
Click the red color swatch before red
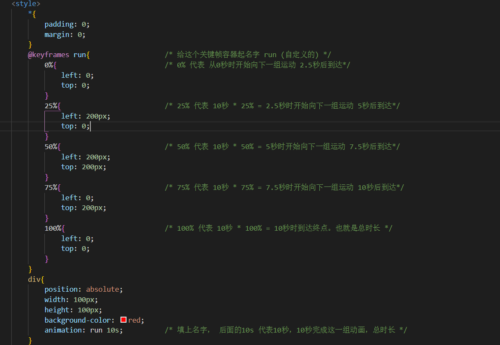tap(123, 320)
